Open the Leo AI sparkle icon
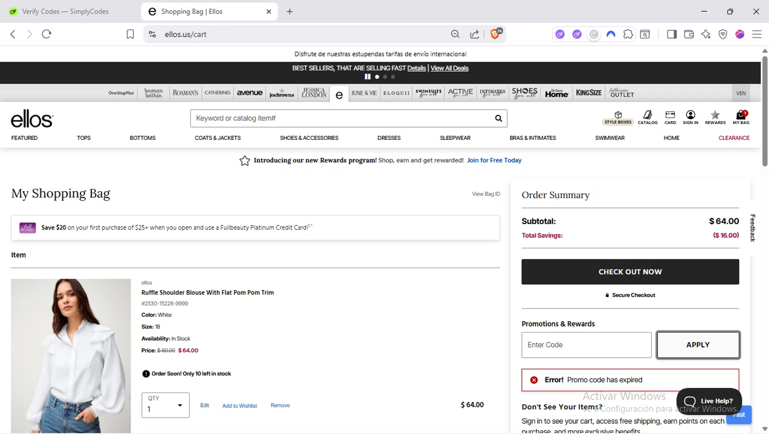Viewport: 769px width, 434px height. tap(706, 34)
